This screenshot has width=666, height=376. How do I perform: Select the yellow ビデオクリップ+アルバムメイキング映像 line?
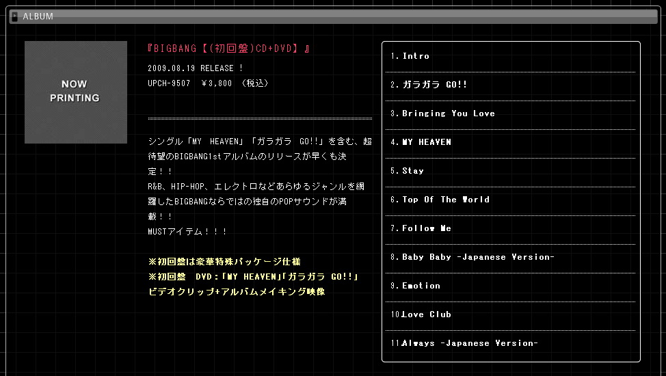pyautogui.click(x=237, y=292)
